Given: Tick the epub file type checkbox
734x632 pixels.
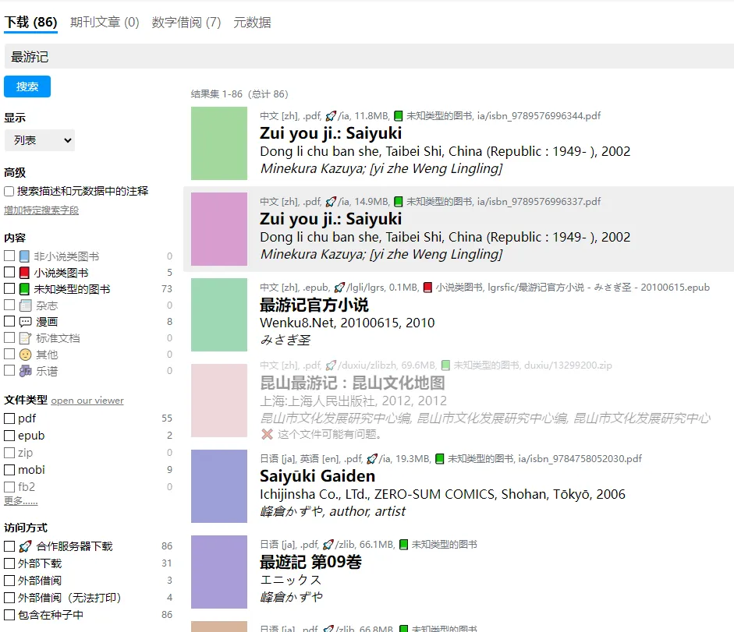Looking at the screenshot, I should point(9,436).
